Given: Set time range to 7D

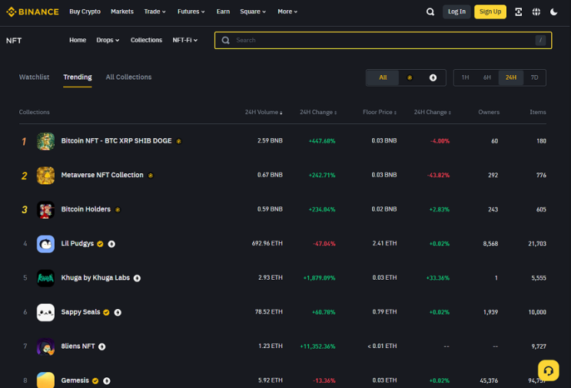Looking at the screenshot, I should (x=534, y=77).
